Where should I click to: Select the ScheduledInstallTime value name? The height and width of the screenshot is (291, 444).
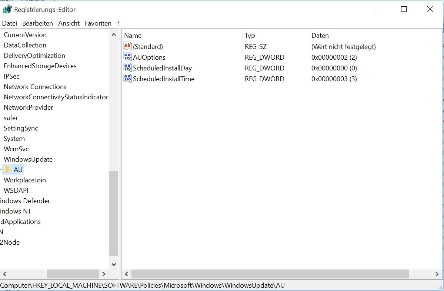tap(164, 79)
